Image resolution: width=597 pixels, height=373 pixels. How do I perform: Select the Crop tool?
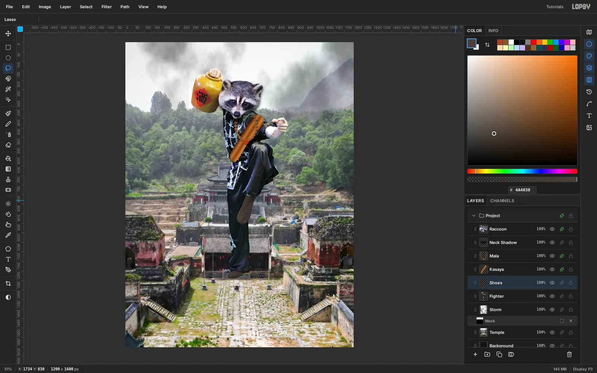point(8,283)
